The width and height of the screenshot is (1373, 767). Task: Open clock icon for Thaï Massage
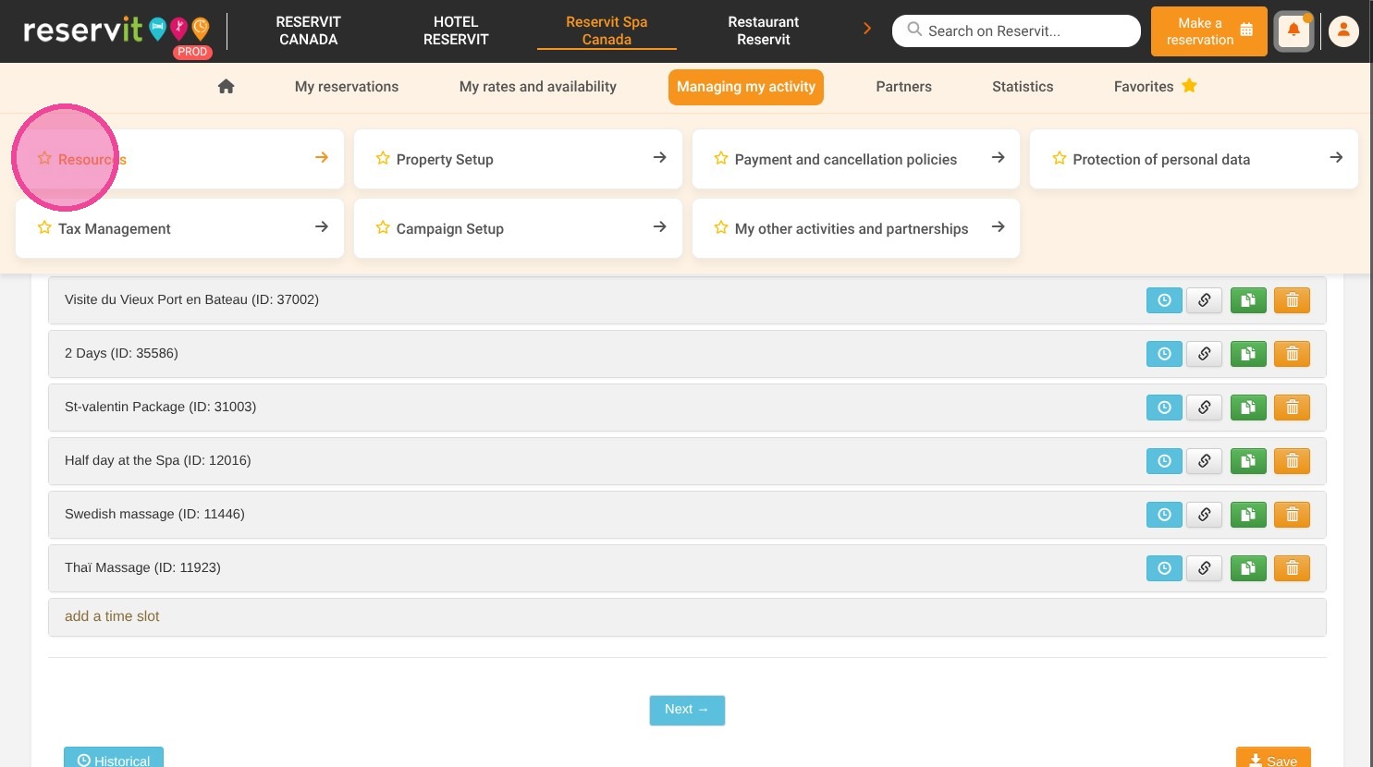1164,568
